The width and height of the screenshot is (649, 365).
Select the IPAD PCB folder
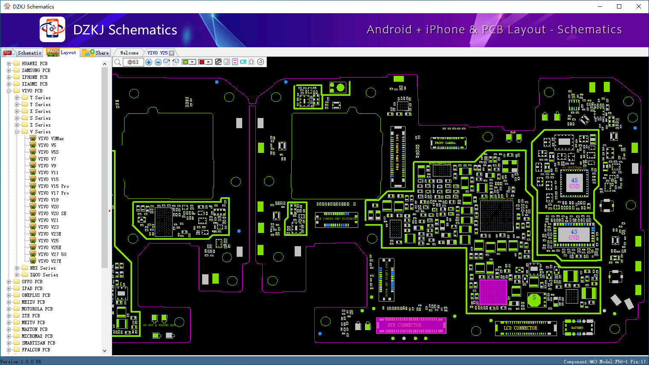coord(32,288)
